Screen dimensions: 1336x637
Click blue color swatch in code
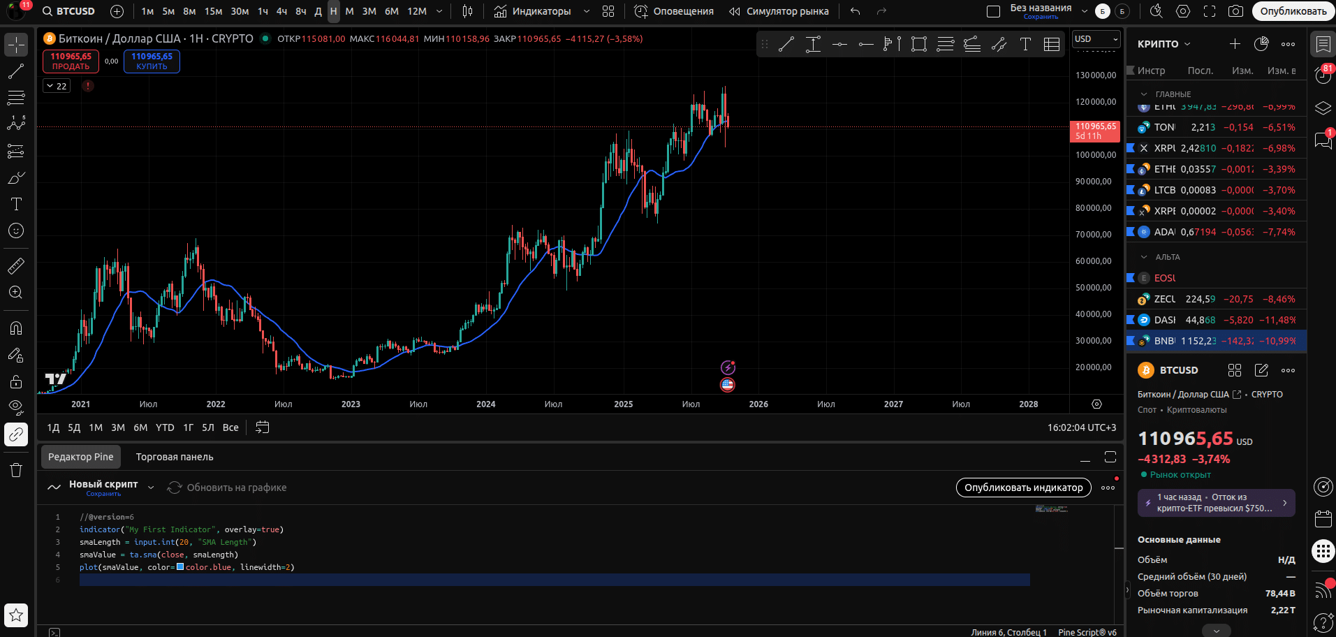coord(180,567)
